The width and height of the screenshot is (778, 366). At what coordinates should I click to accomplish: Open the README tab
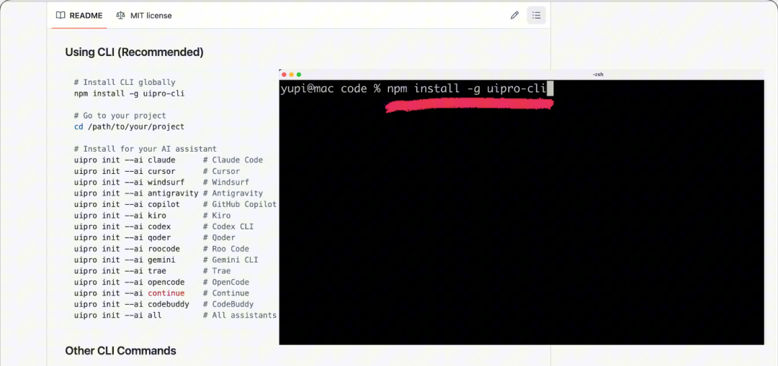point(79,15)
